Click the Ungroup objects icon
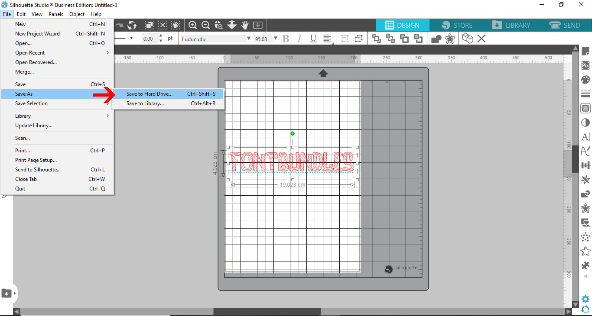 (x=358, y=39)
